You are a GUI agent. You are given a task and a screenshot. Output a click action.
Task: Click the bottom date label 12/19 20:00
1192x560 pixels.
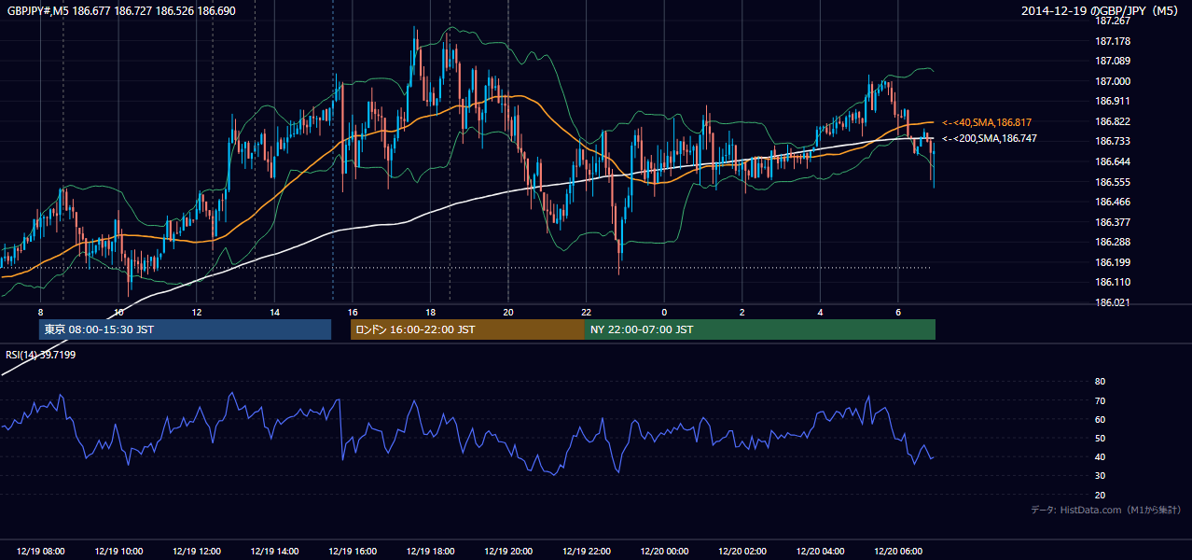508,552
